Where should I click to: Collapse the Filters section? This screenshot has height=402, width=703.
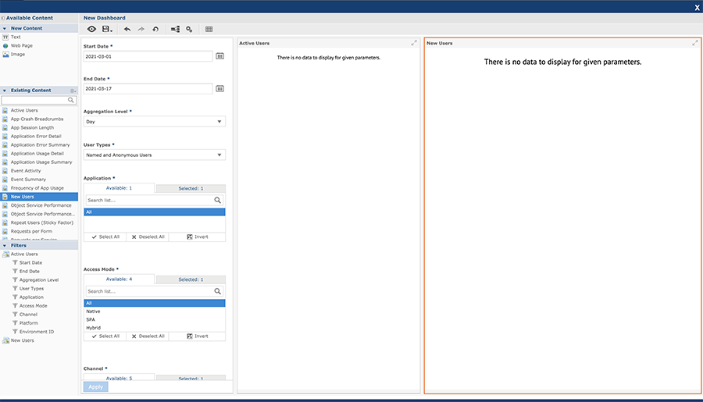click(x=5, y=246)
